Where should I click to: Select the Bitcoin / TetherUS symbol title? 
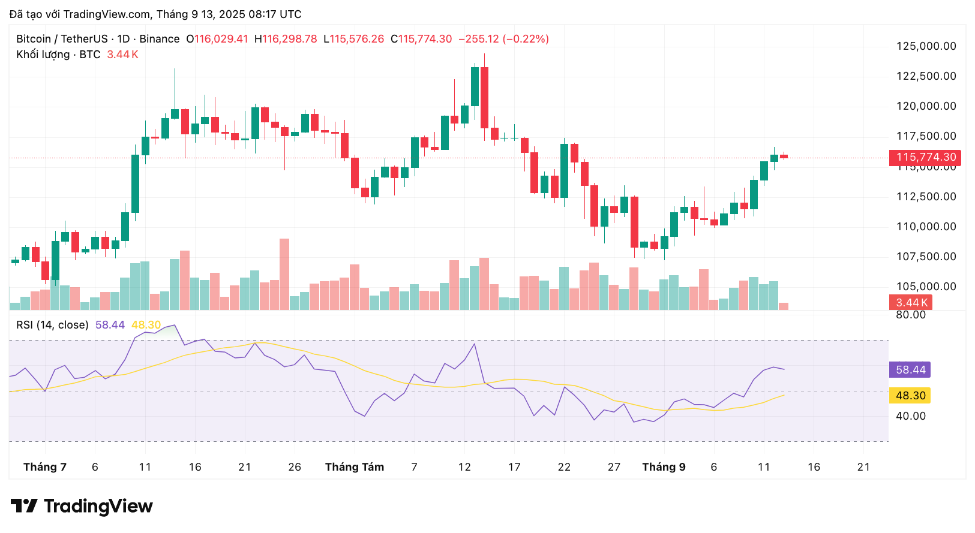point(62,39)
